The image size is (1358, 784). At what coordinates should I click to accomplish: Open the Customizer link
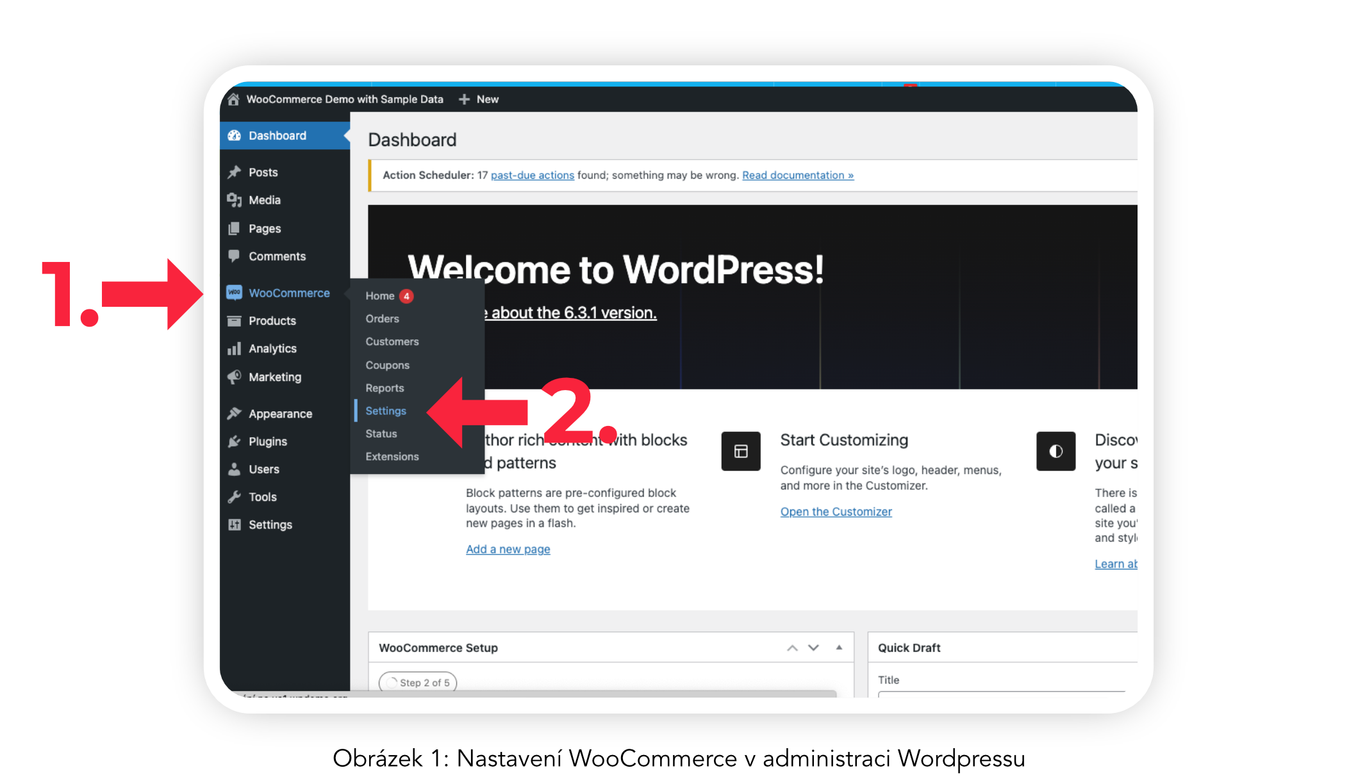coord(836,511)
